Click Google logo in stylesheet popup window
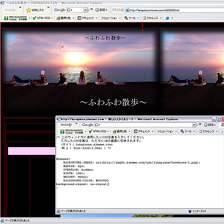224x224 pixels. (x=87, y=125)
